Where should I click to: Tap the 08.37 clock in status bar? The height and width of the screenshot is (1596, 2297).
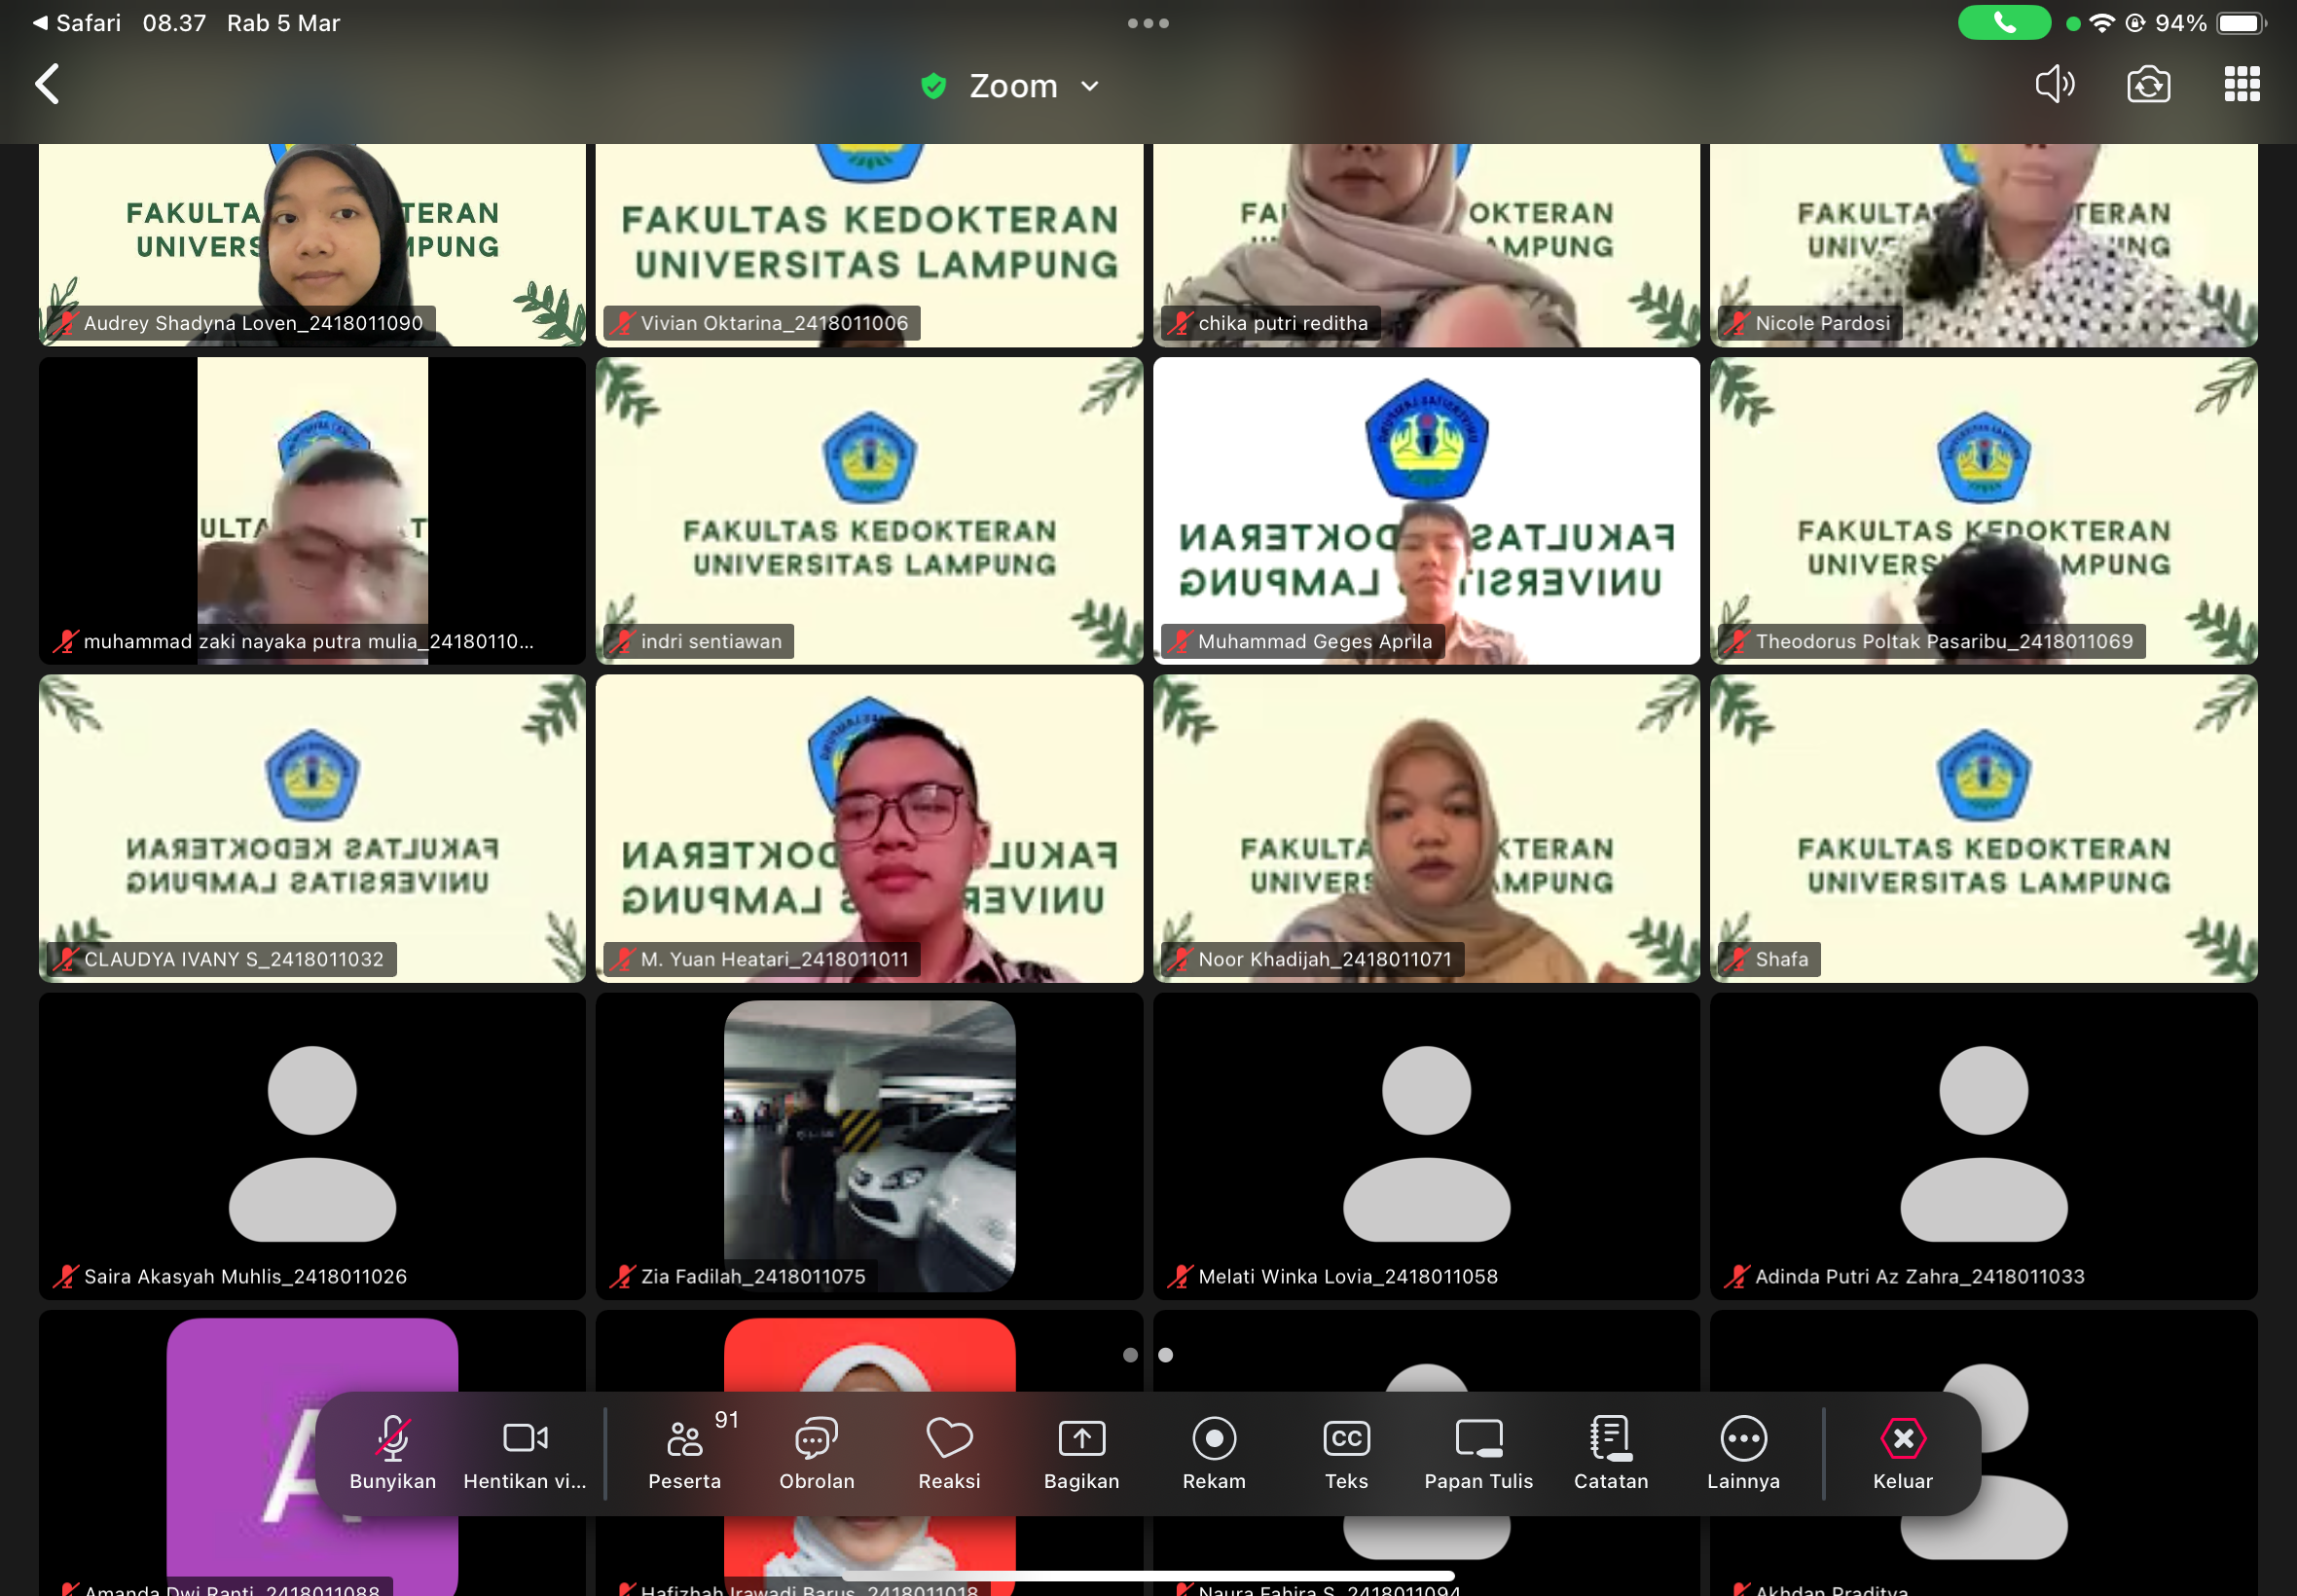point(174,22)
